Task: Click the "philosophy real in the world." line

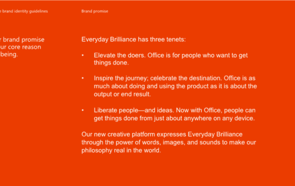Action: [x=121, y=150]
